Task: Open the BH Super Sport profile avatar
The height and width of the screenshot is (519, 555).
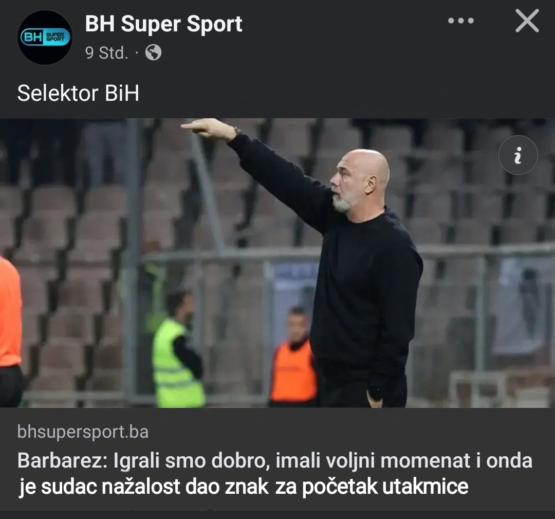Action: coord(45,38)
